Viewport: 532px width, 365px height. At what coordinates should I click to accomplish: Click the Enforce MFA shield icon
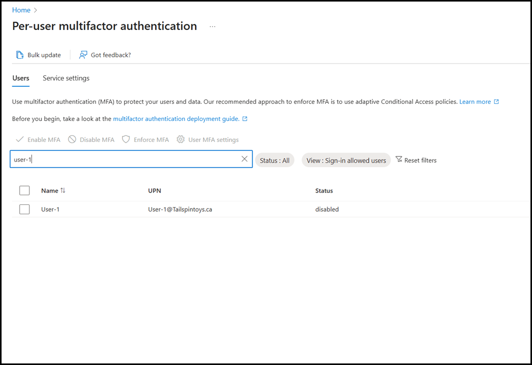click(126, 139)
